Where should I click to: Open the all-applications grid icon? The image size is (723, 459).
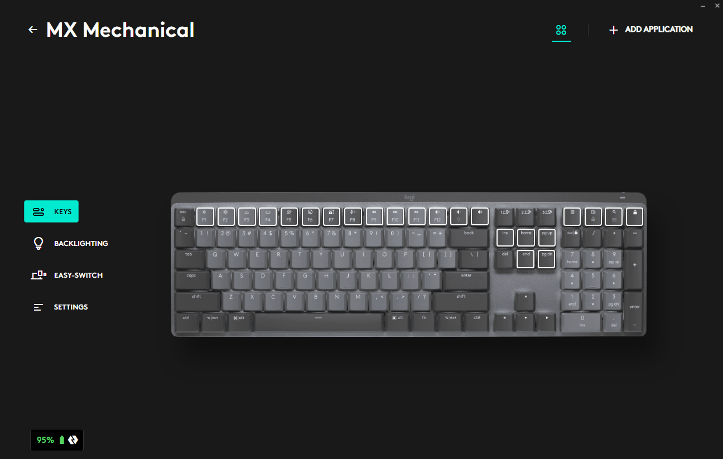pos(561,30)
